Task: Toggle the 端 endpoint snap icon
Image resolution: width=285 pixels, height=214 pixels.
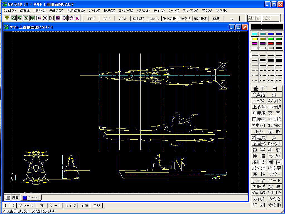Action: (x=33, y=18)
